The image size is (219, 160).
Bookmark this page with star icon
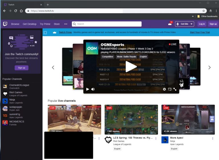pyautogui.click(x=204, y=11)
